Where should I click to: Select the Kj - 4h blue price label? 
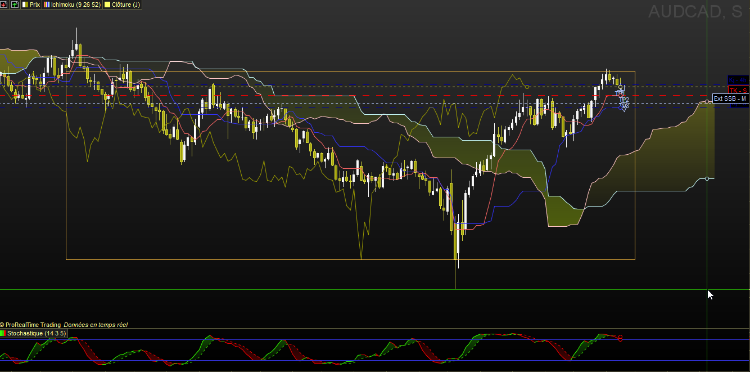tap(738, 79)
